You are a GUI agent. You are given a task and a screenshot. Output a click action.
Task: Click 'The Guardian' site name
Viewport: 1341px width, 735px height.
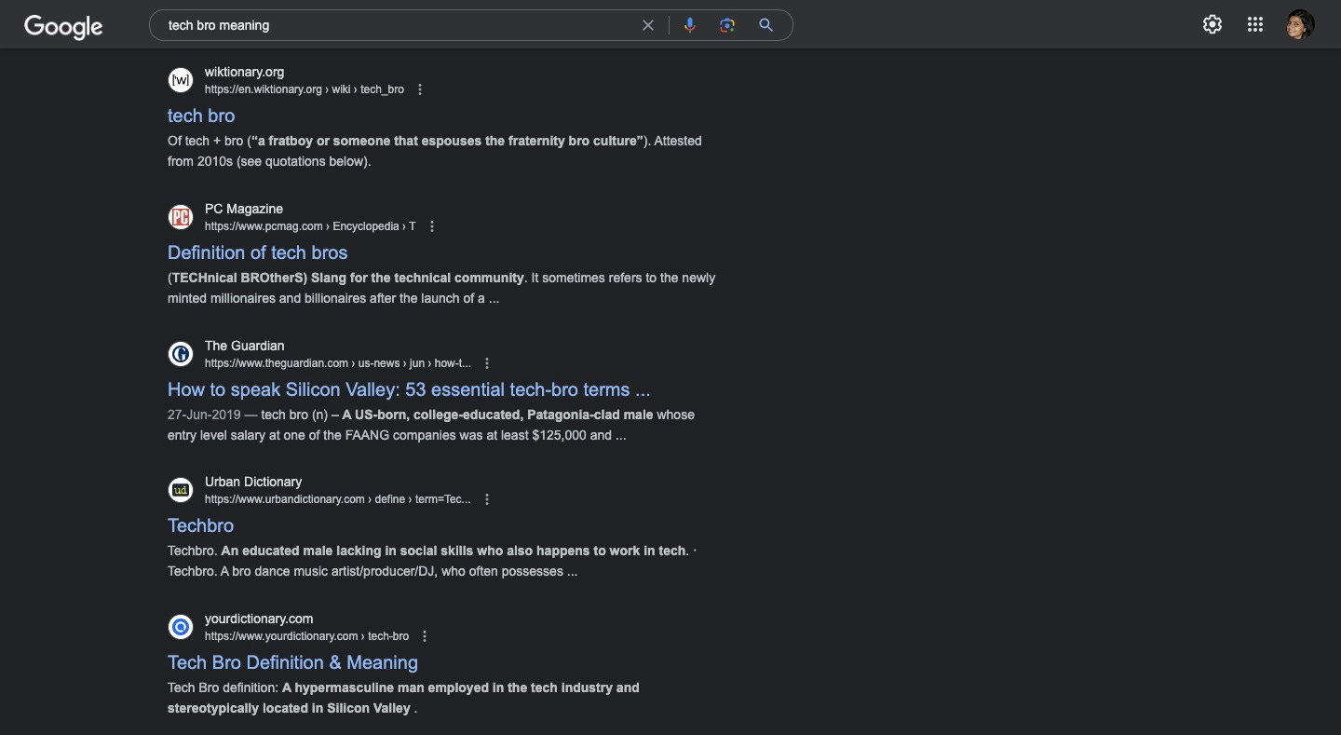point(245,346)
